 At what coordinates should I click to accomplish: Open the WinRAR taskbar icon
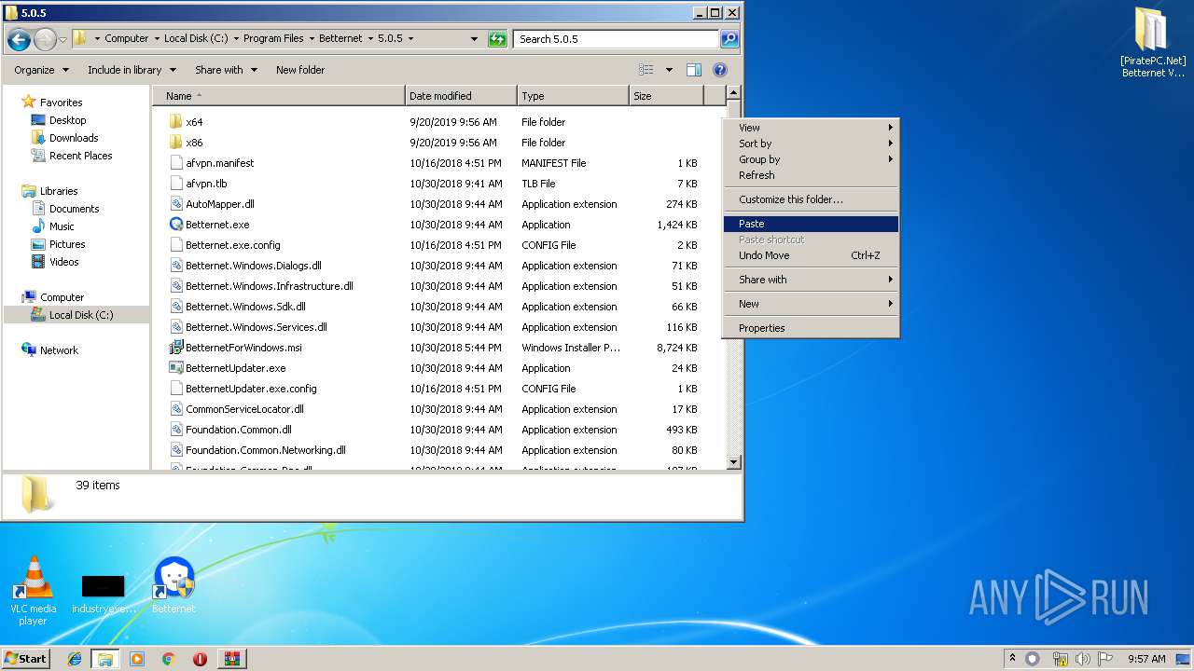[x=231, y=659]
